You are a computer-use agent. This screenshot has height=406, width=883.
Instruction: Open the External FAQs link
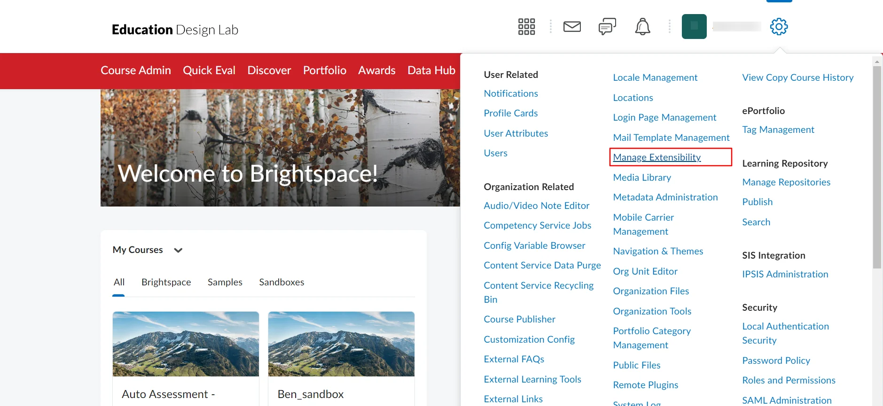tap(514, 359)
